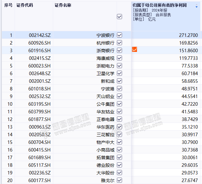The height and width of the screenshot is (184, 202).
Task: Click the net profit value 151.8600
Action: click(x=188, y=51)
